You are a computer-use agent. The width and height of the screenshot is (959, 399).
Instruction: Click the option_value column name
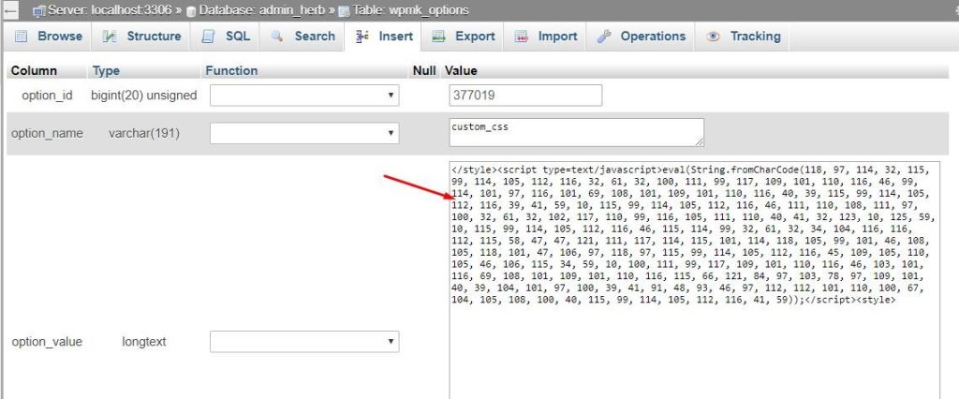47,342
